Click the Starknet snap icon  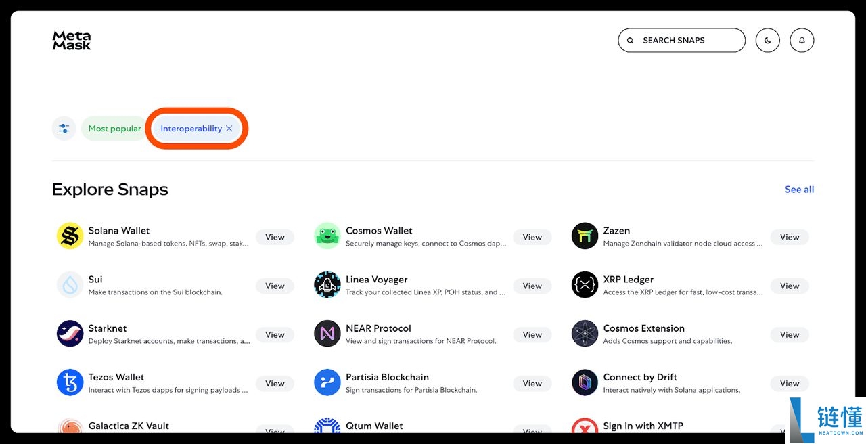(70, 334)
